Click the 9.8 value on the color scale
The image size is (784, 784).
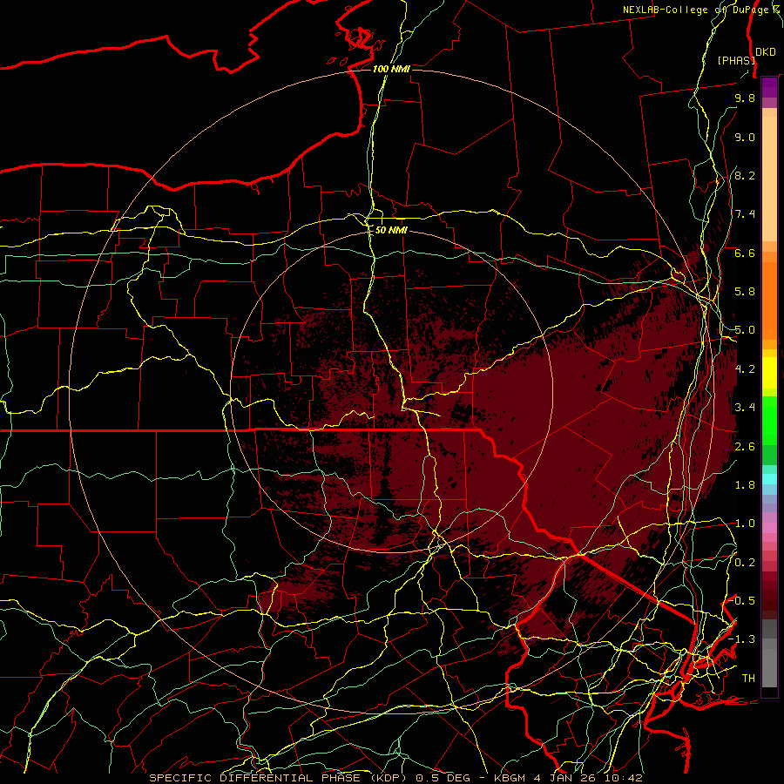745,98
